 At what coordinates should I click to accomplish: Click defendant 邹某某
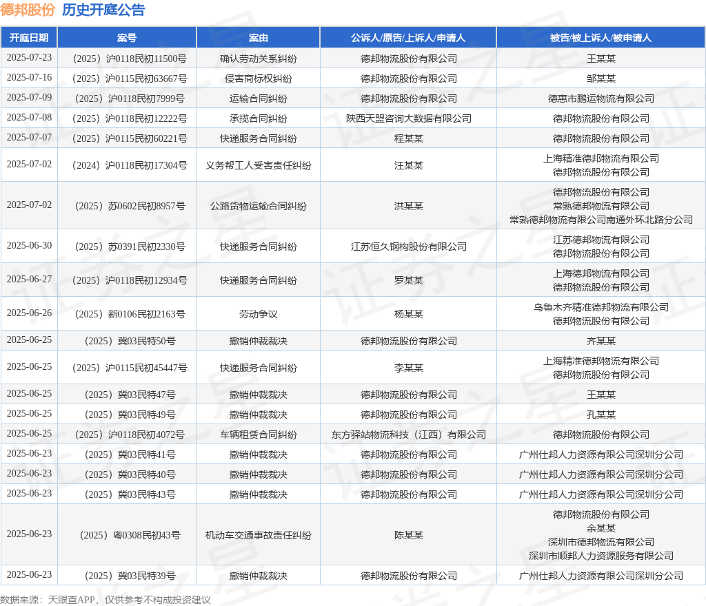[x=601, y=79]
